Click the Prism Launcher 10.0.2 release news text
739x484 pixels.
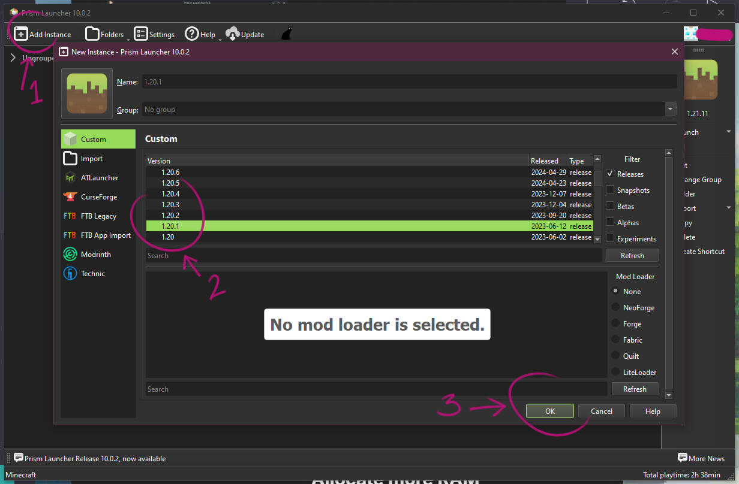pyautogui.click(x=95, y=458)
